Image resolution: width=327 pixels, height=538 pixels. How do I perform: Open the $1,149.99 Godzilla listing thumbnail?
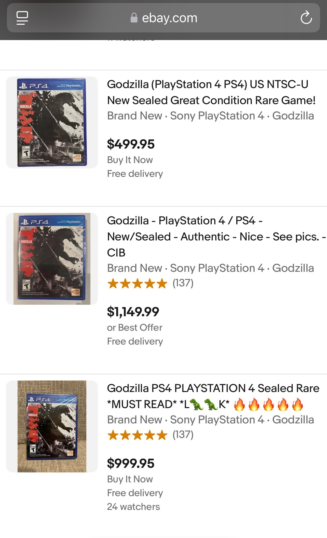click(52, 259)
